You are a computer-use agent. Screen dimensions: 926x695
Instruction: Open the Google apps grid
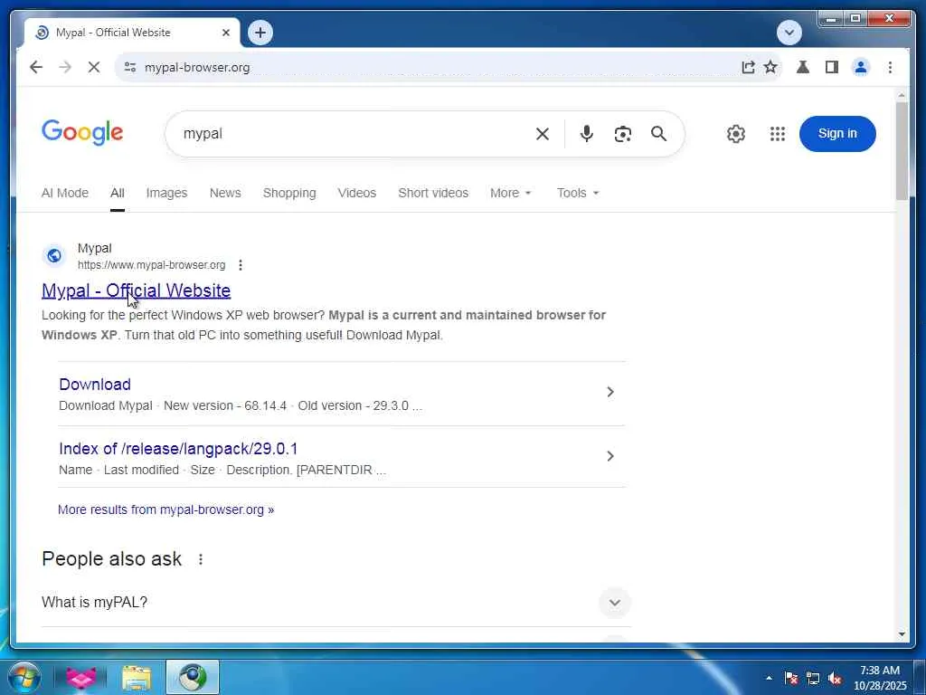778,134
